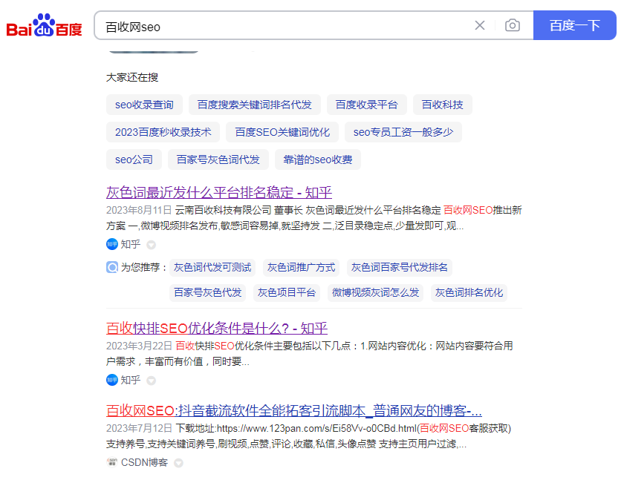The height and width of the screenshot is (480, 624).
Task: Select the 百收科技 suggestion chip
Action: coord(442,105)
